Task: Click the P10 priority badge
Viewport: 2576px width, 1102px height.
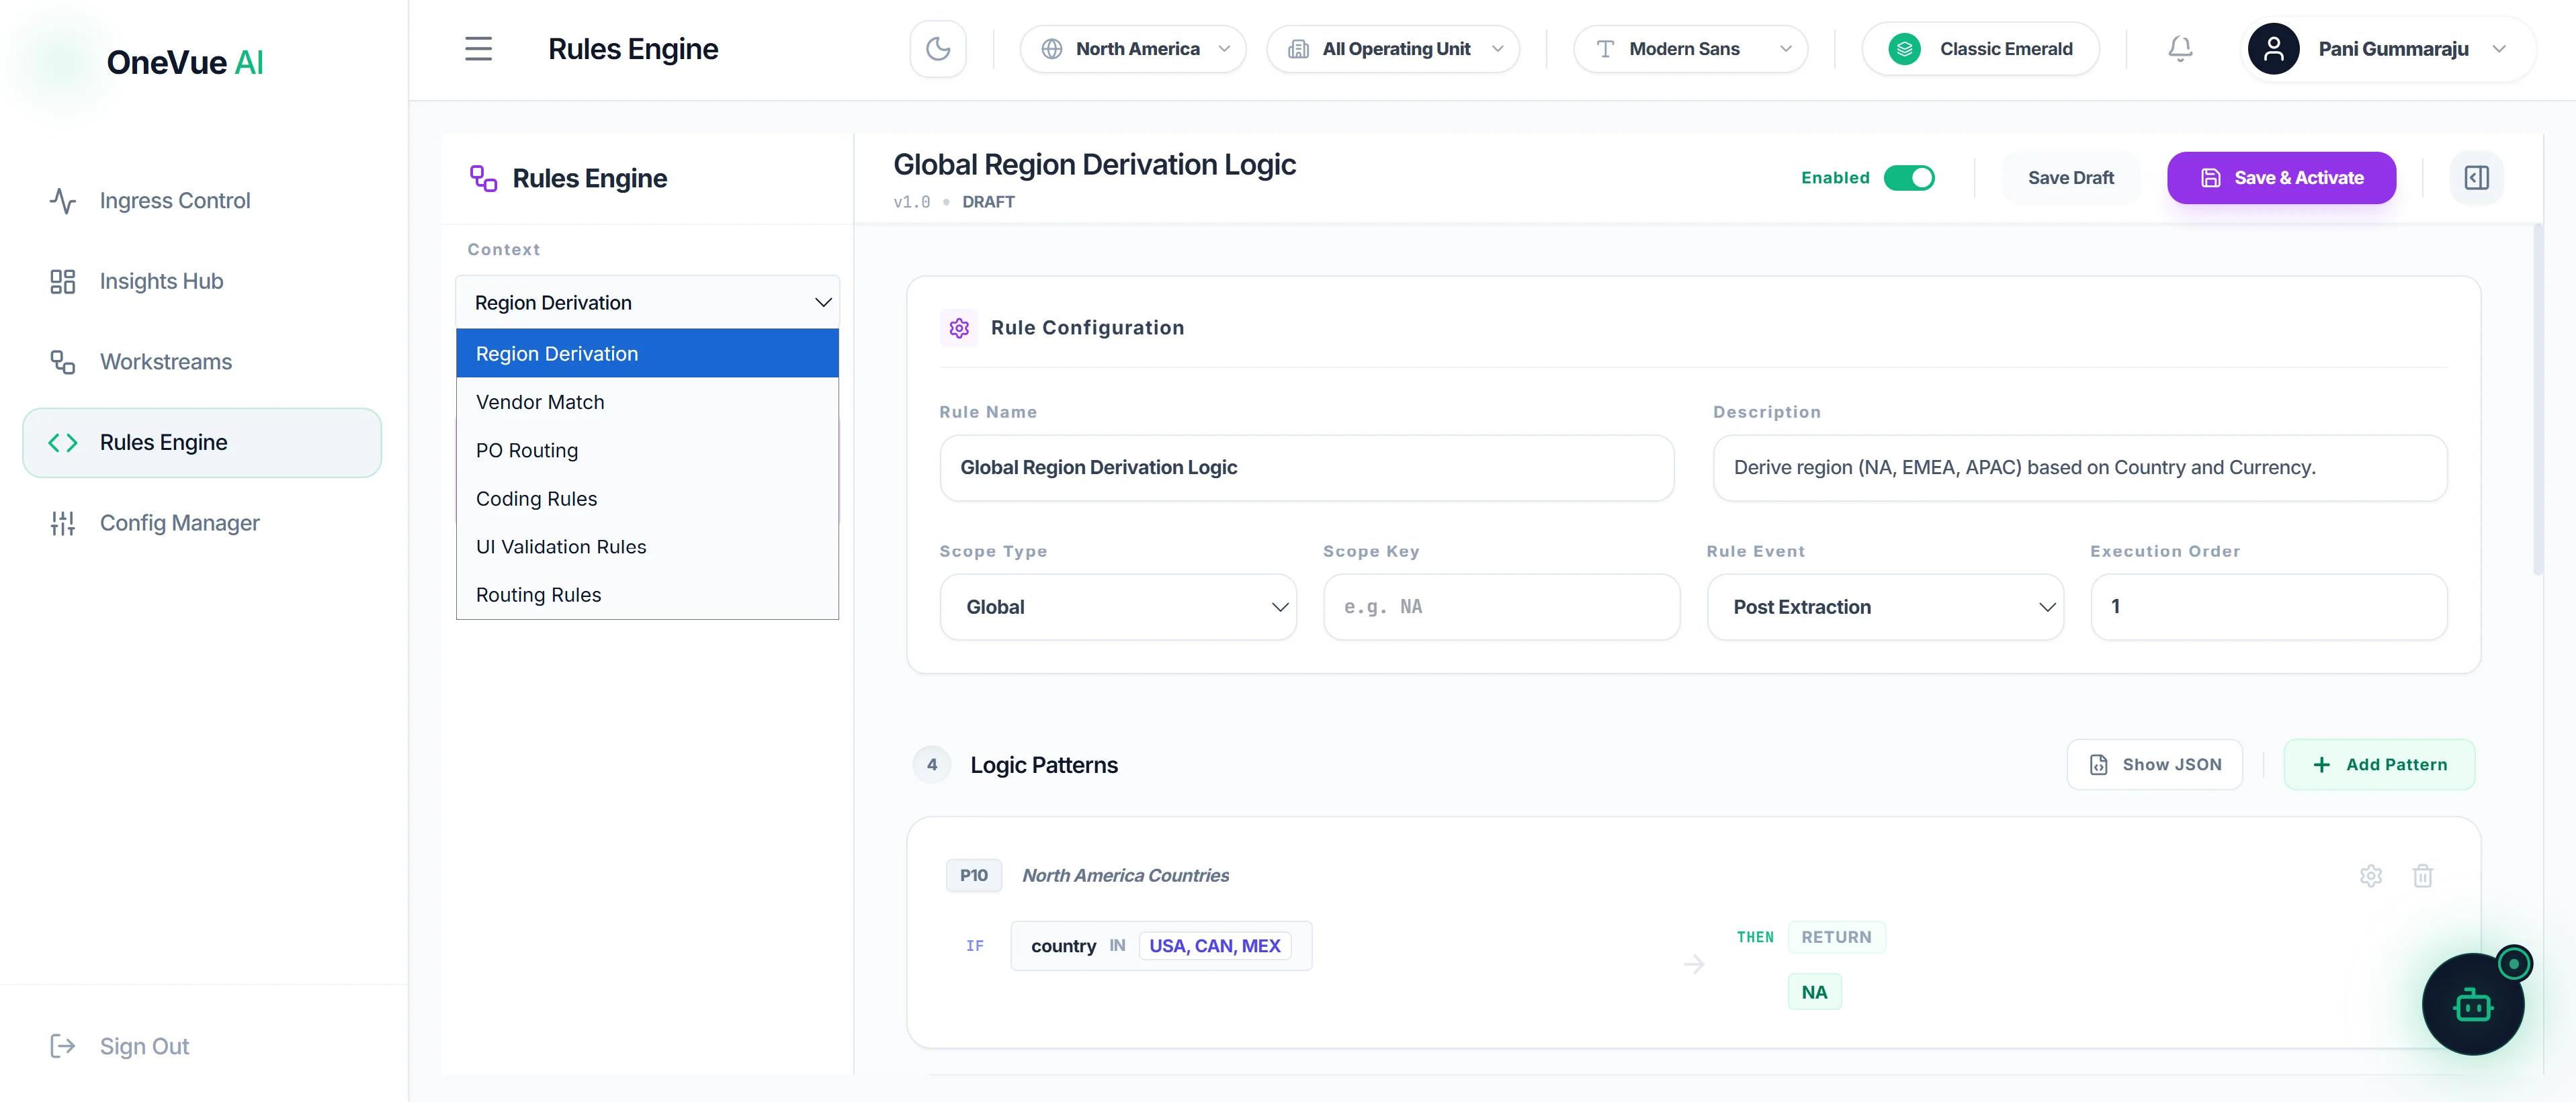Action: tap(973, 875)
